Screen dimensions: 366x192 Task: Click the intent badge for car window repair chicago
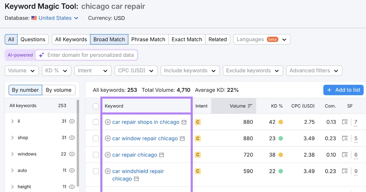pyautogui.click(x=198, y=139)
